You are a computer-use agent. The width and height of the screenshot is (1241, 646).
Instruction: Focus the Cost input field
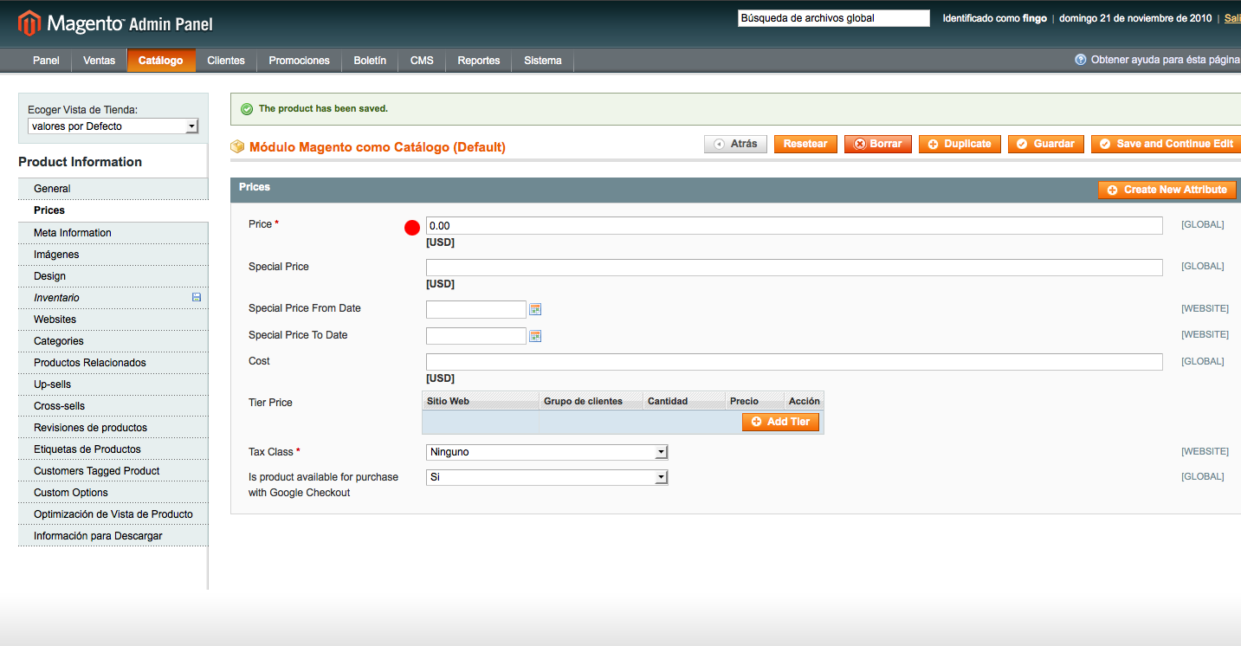coord(794,362)
